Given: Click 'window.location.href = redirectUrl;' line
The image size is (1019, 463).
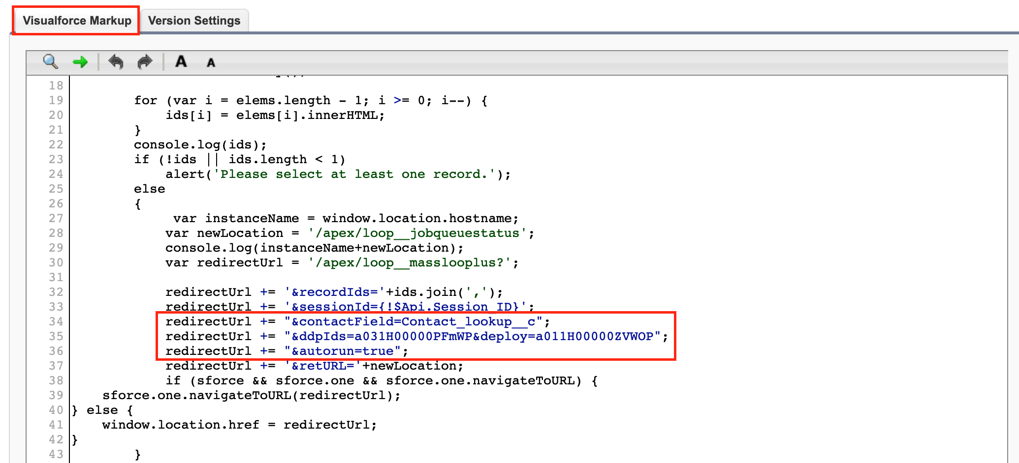Looking at the screenshot, I should coord(240,425).
